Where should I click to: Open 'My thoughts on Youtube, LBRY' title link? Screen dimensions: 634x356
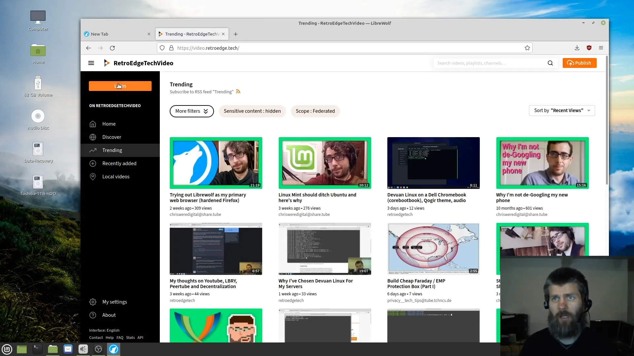[203, 283]
